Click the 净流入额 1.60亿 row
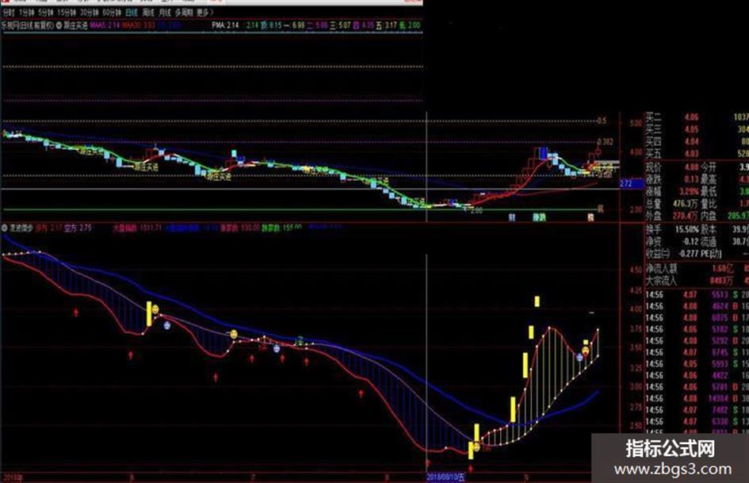 click(x=697, y=269)
